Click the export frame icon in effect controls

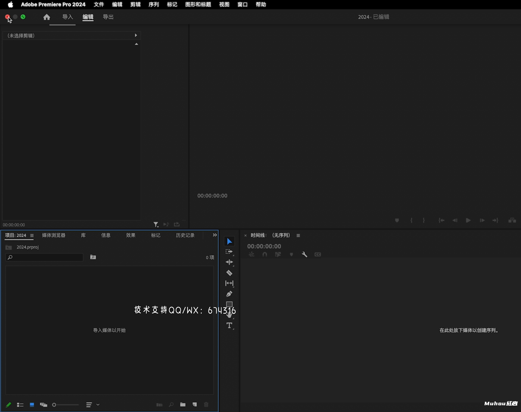(177, 224)
